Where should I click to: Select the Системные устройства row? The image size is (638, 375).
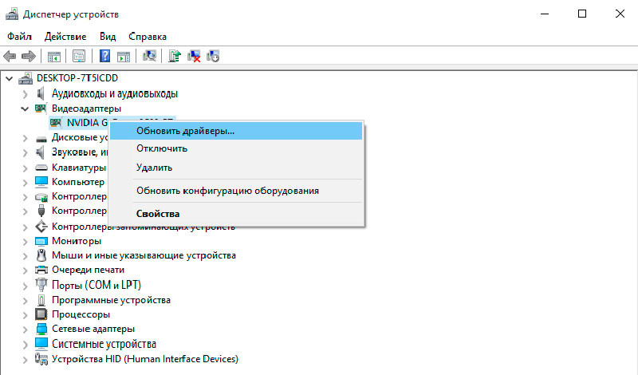tap(104, 344)
